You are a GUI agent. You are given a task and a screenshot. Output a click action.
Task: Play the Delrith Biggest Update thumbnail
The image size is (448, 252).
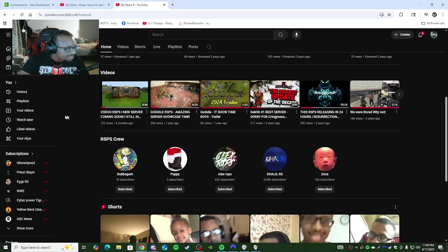(x=275, y=94)
